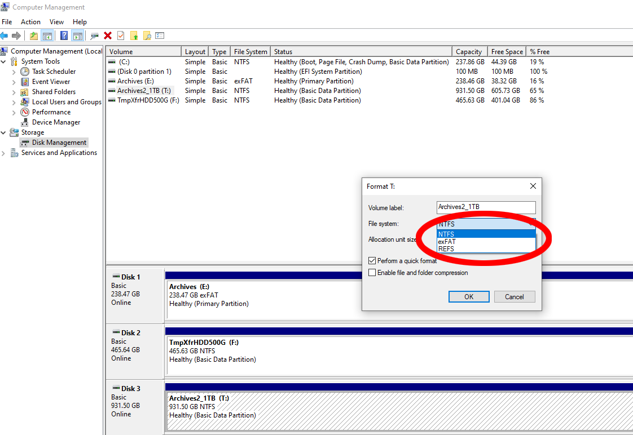Open the File system combo box
Image resolution: width=633 pixels, height=435 pixels.
[486, 224]
